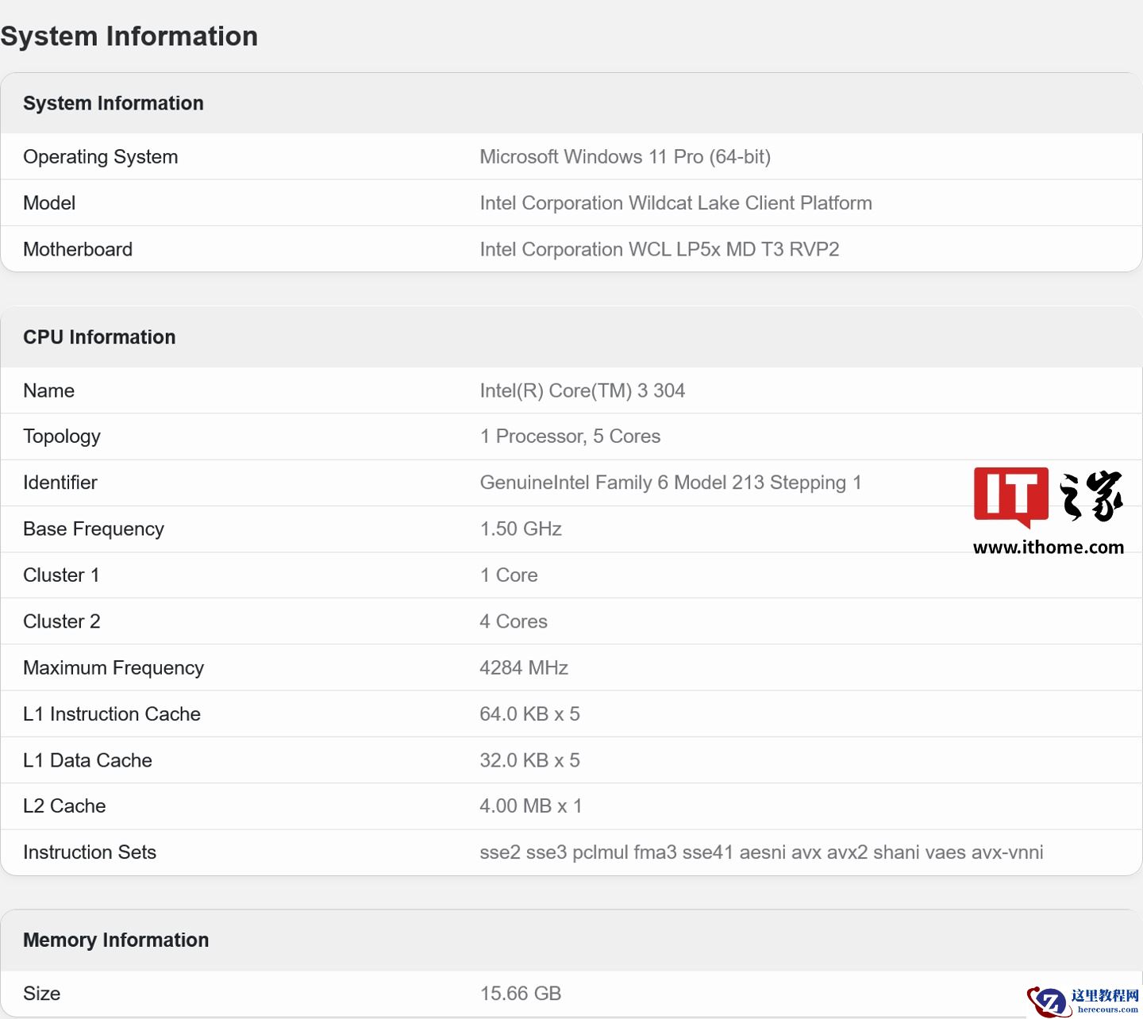Click the sse2 sse3 pclmul instruction sets list

coord(761,852)
